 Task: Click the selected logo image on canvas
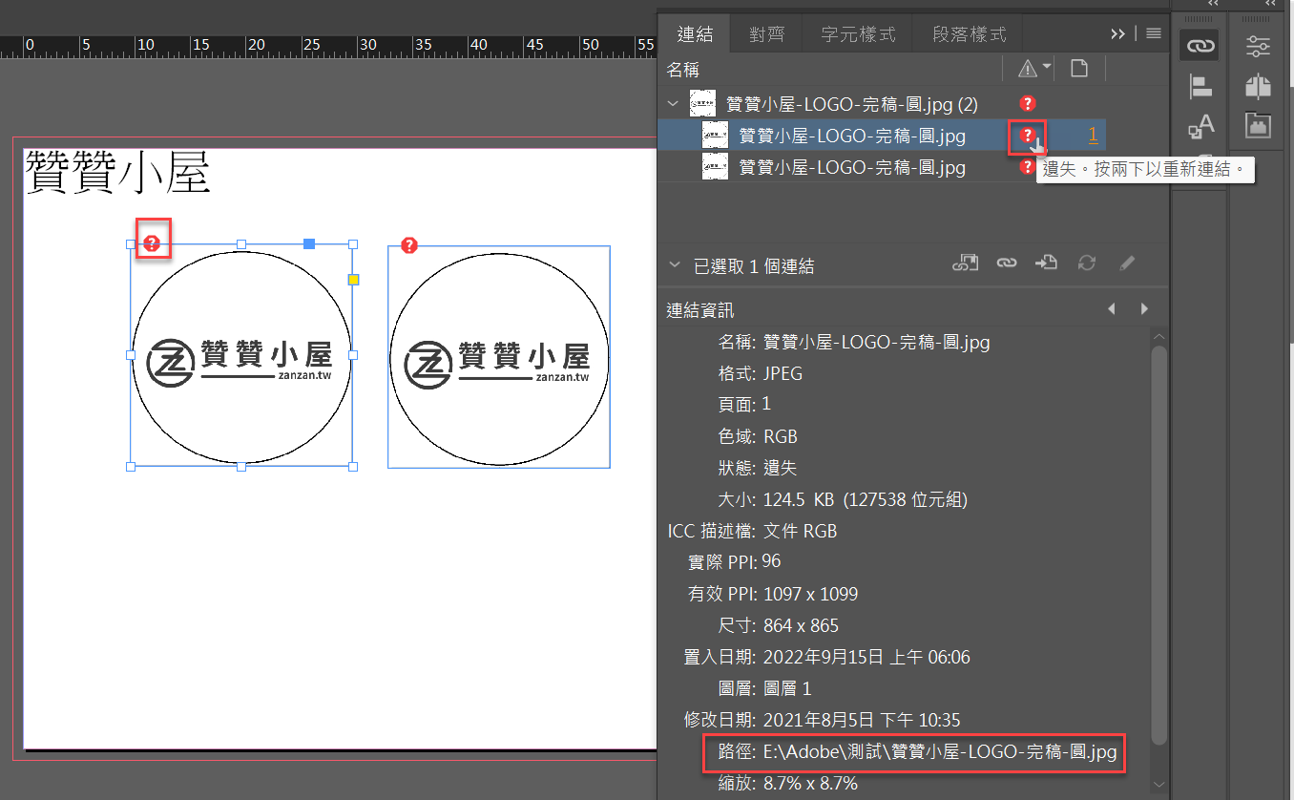tap(241, 355)
